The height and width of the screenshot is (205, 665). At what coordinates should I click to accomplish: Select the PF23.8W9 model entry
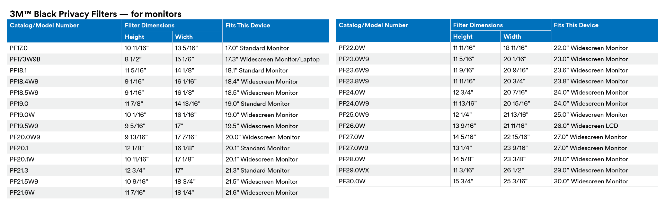pyautogui.click(x=354, y=81)
